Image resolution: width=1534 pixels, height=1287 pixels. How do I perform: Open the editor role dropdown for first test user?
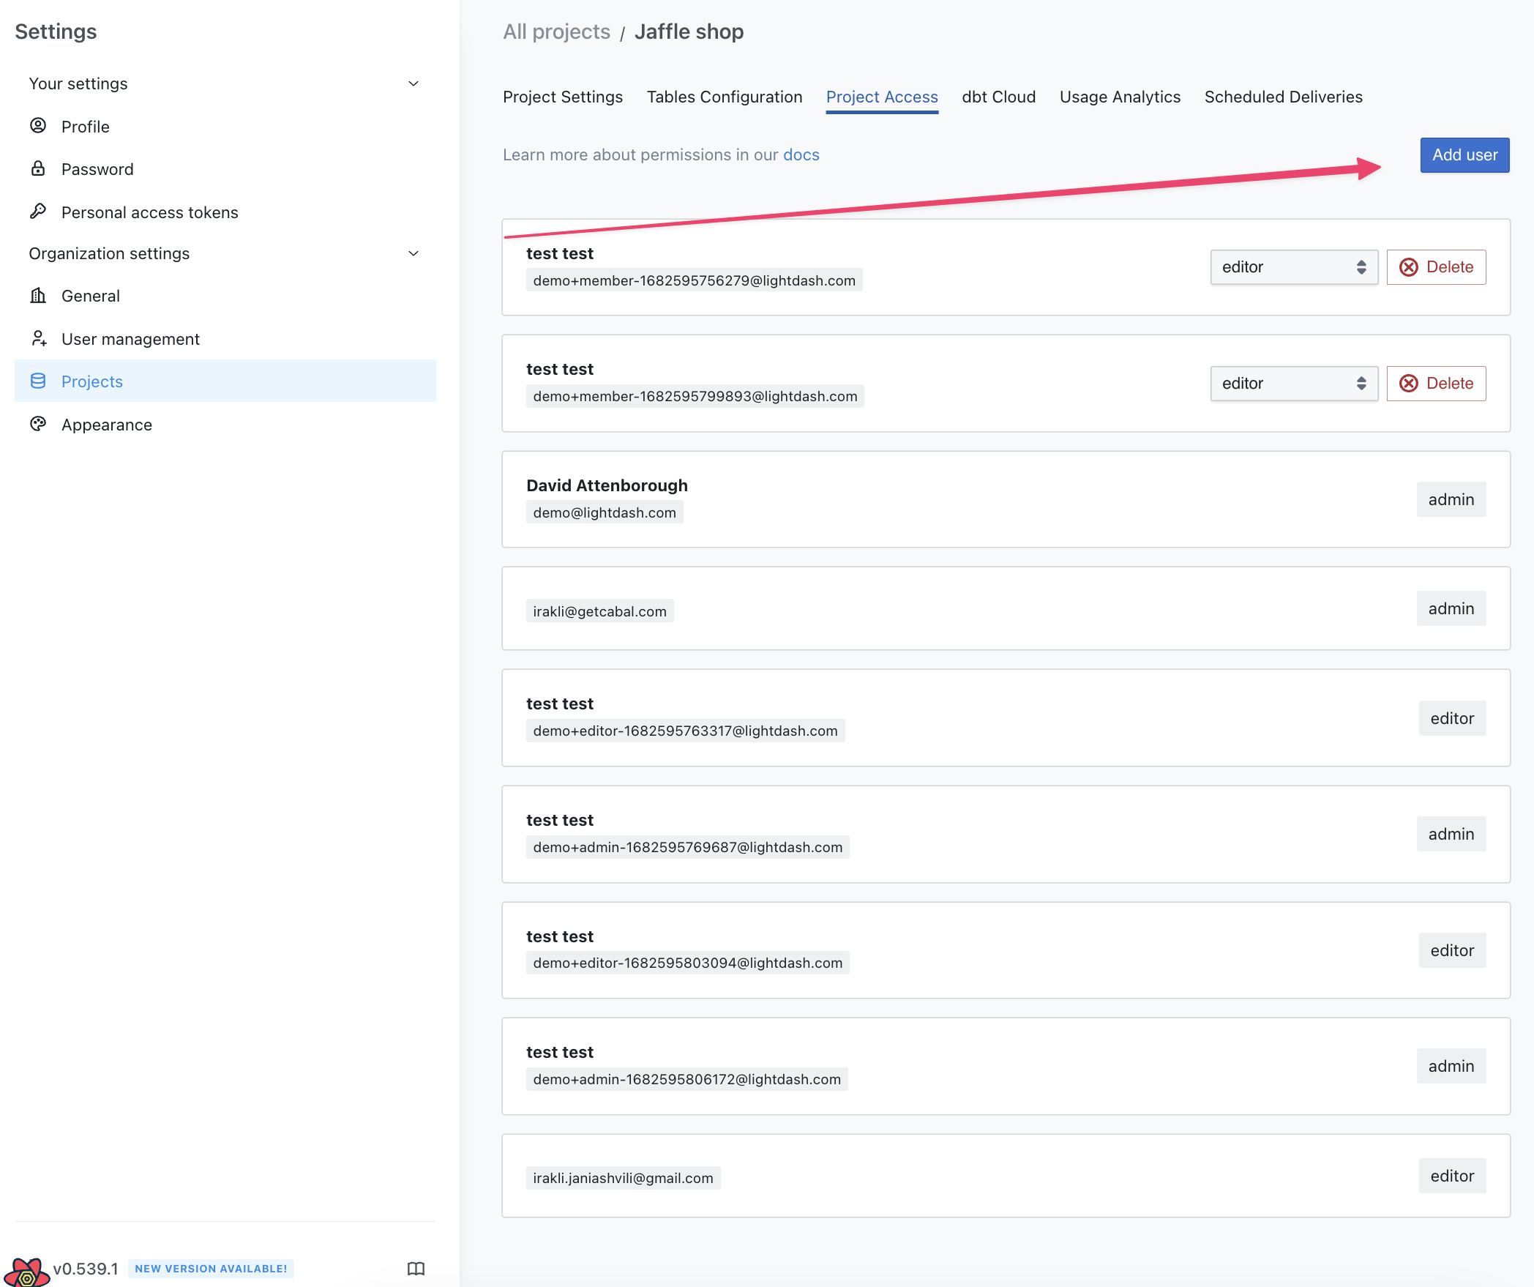[1293, 266]
